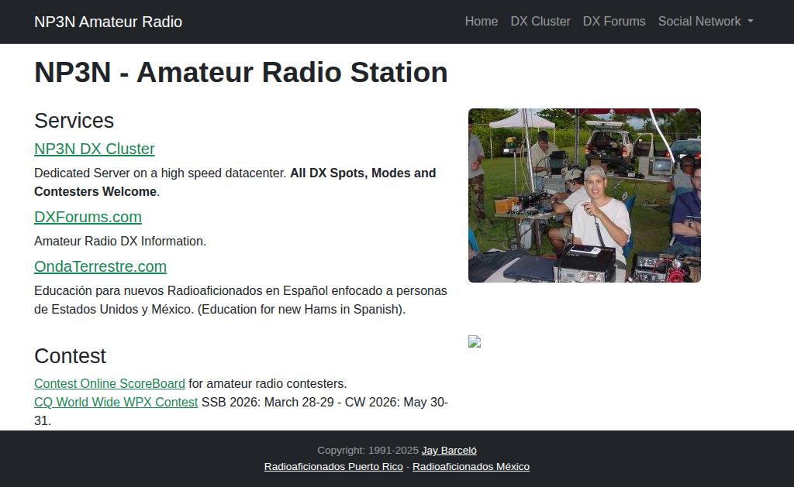Open the Home nav item
This screenshot has height=487, width=794.
[x=481, y=21]
